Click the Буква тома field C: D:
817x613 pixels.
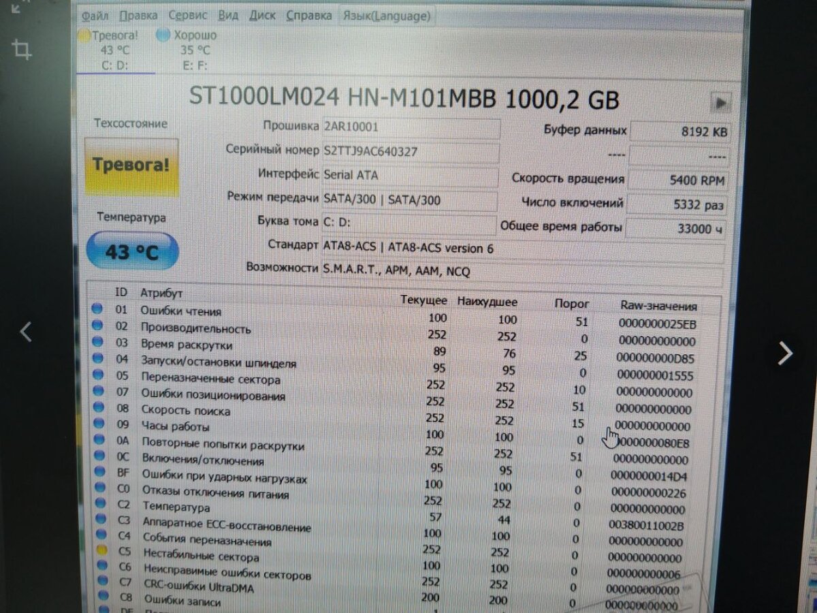tap(409, 224)
